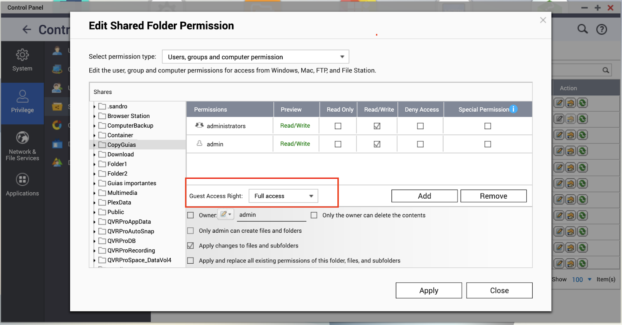Viewport: 622px width, 325px height.
Task: Go back with the left arrow icon
Action: click(x=26, y=29)
